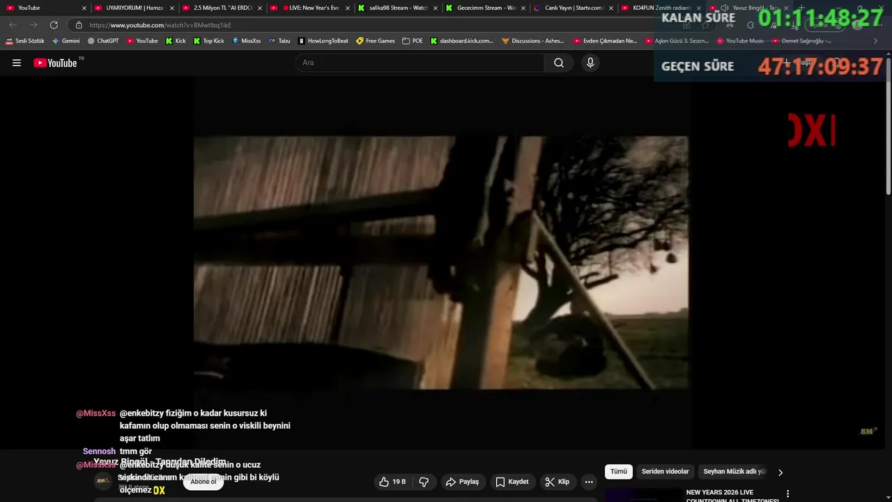Click the browser address bar URL
The image size is (892, 502).
pyautogui.click(x=160, y=25)
